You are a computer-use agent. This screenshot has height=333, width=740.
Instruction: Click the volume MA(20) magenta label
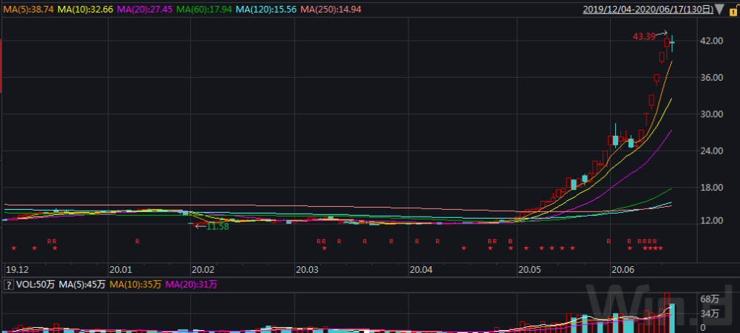[x=190, y=284]
